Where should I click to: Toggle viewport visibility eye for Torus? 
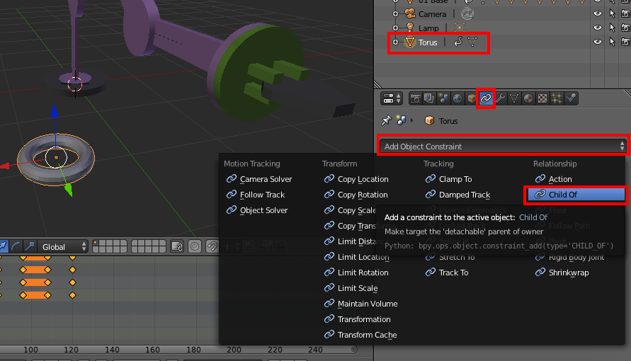point(598,42)
